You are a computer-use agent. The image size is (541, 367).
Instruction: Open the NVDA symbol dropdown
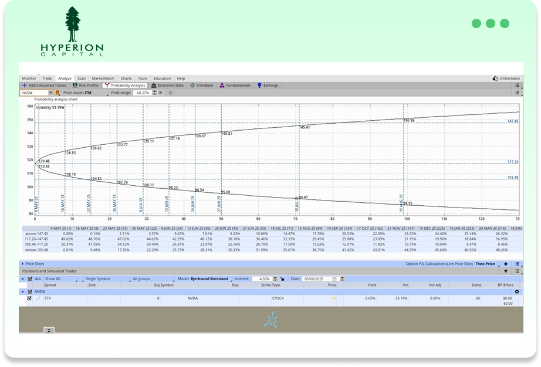click(x=50, y=93)
